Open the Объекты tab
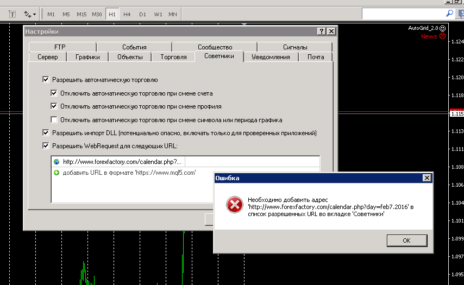Image resolution: width=464 pixels, height=285 pixels. (130, 57)
